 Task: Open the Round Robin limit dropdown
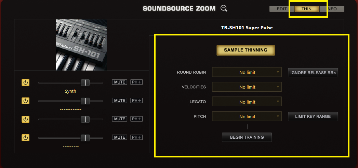247,72
